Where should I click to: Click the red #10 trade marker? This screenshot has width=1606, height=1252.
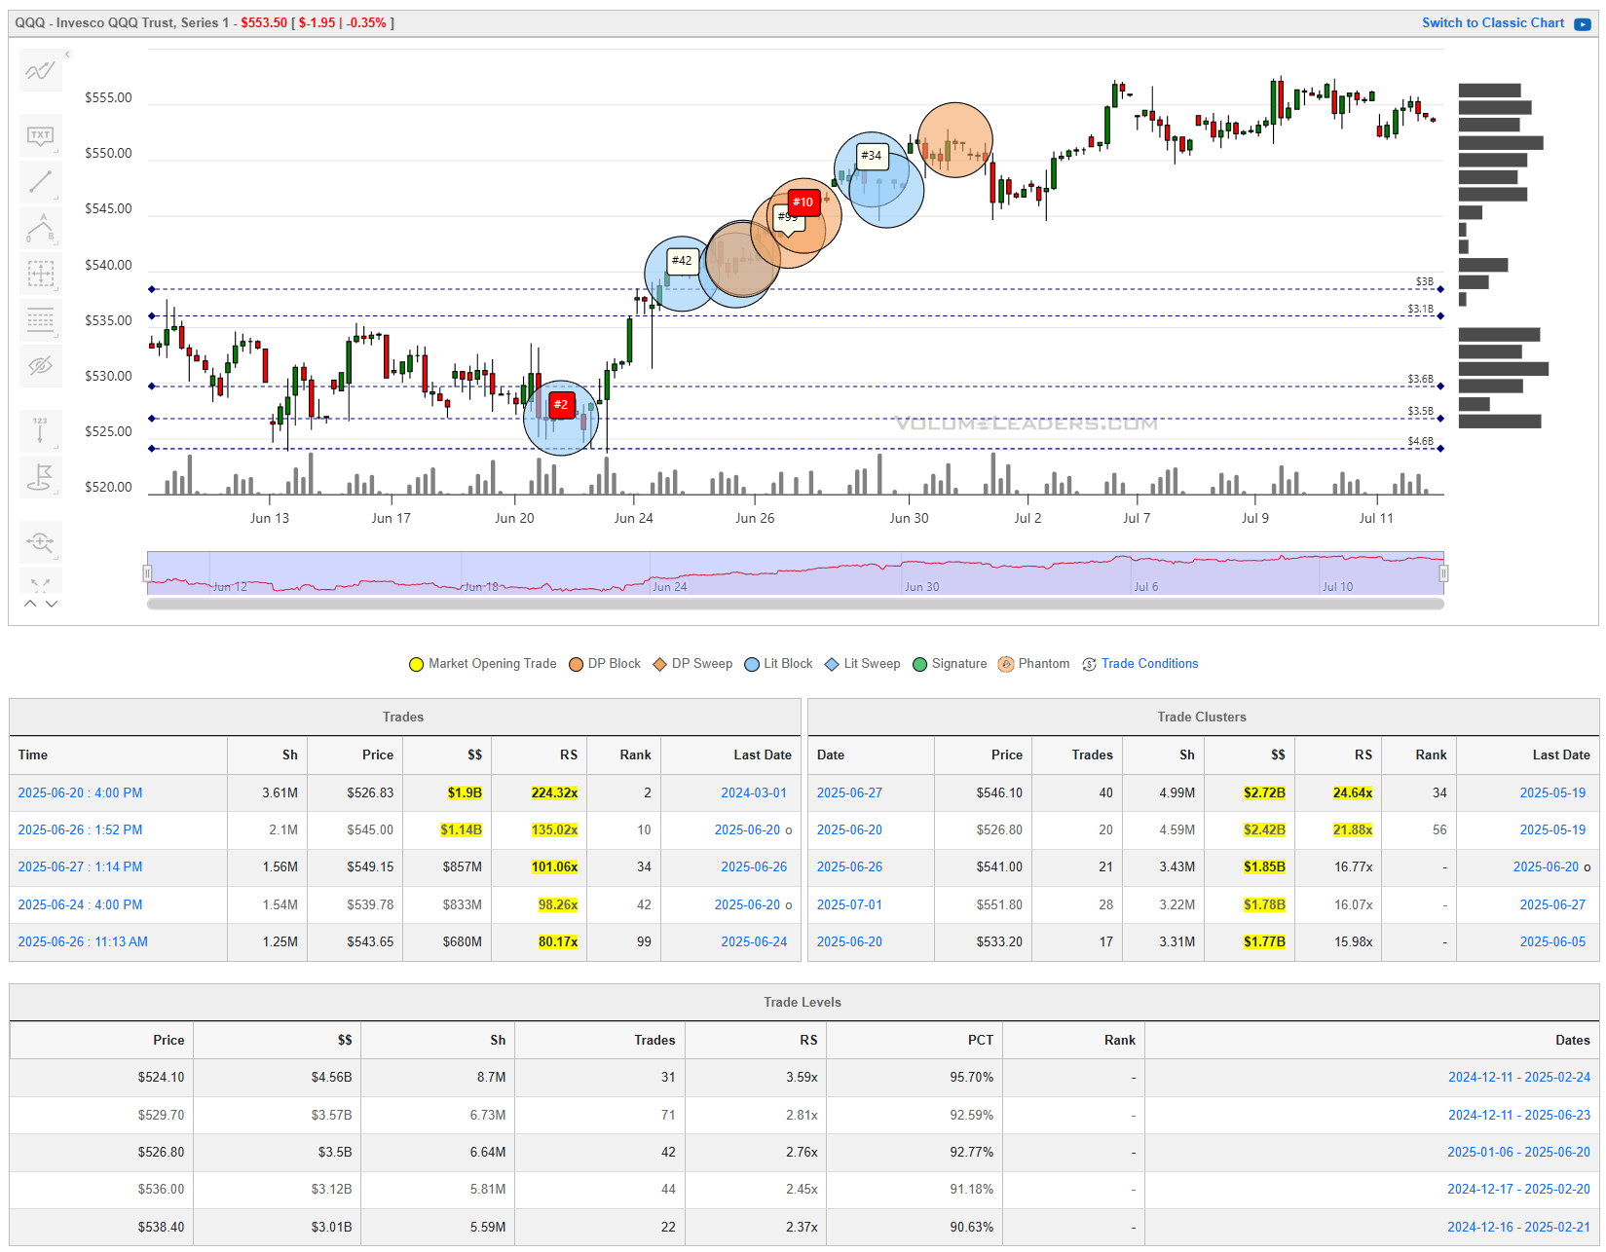pyautogui.click(x=803, y=202)
